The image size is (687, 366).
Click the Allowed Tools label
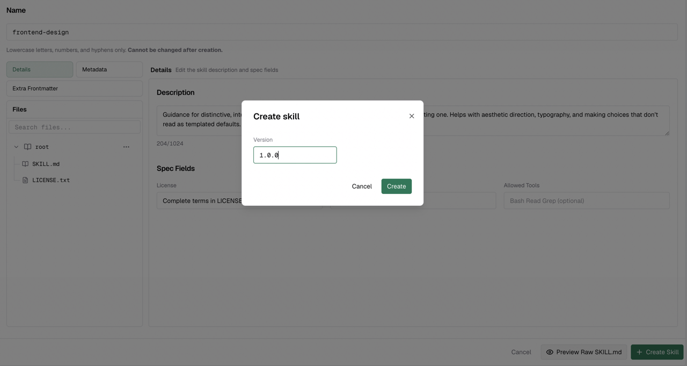click(522, 185)
